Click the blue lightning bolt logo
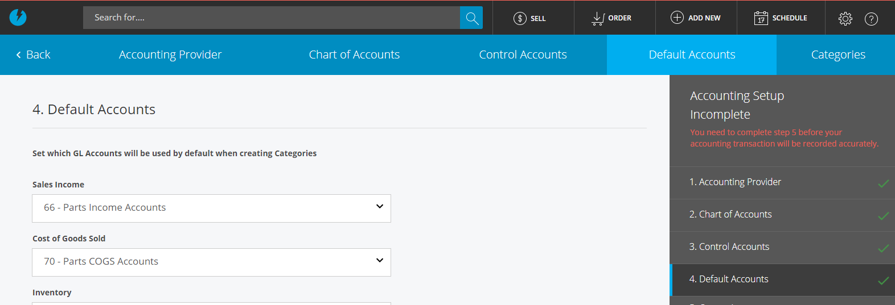 (x=18, y=18)
